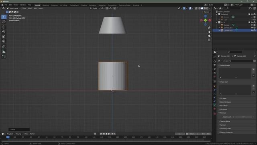The height and width of the screenshot is (145, 257).
Task: Switch perspective/orthographic grid icon in viewport
Action: [209, 40]
